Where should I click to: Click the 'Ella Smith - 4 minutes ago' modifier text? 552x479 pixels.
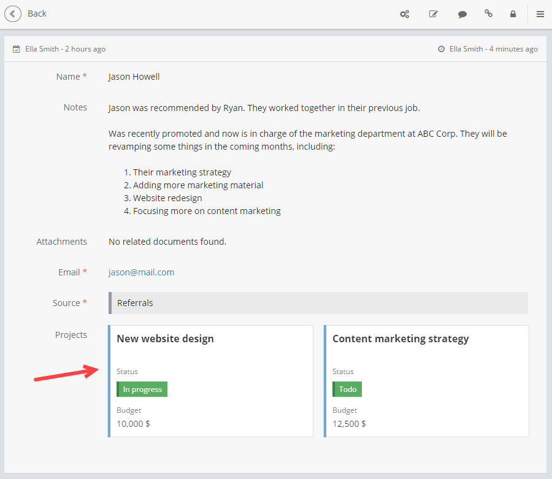(493, 49)
